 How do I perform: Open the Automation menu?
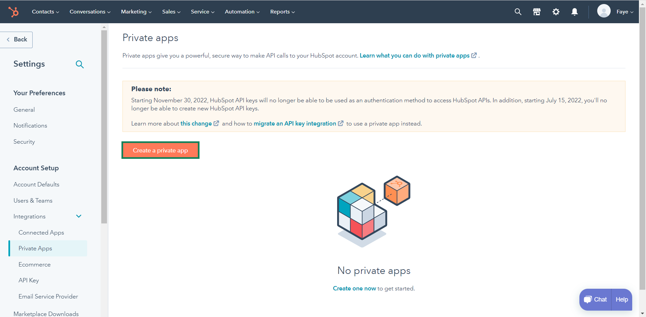pyautogui.click(x=242, y=12)
